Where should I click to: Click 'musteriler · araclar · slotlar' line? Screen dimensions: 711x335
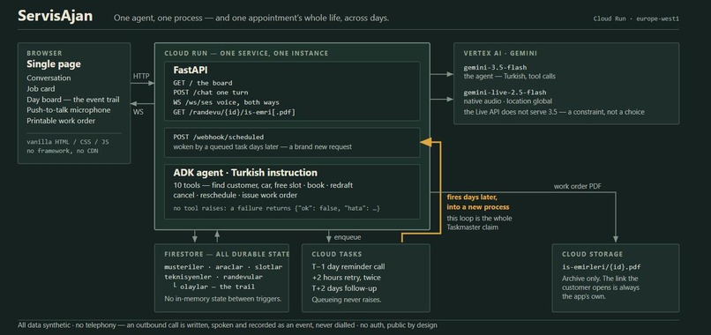coord(223,266)
